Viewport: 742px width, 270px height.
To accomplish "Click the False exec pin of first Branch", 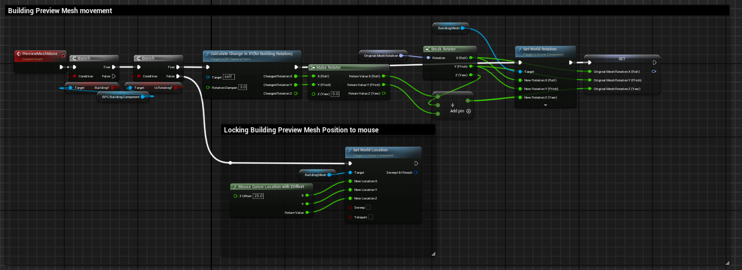I will [114, 76].
